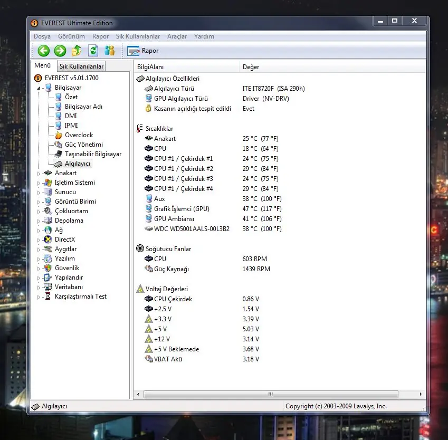Expand the Görüntü Birimi node
448x440 pixels.
click(x=39, y=202)
